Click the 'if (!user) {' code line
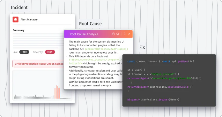 click(x=136, y=70)
